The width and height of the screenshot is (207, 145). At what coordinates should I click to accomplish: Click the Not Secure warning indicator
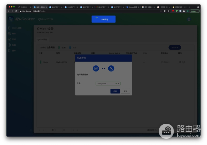25,11
